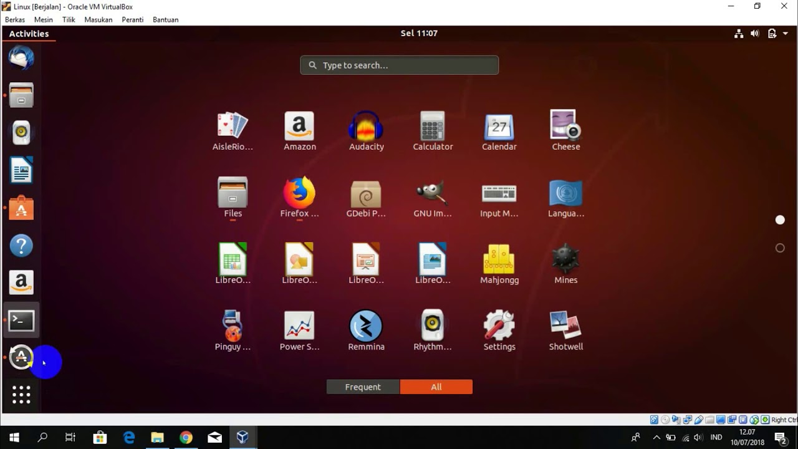Open the Amazon app in the grid
The height and width of the screenshot is (449, 798).
pos(299,132)
